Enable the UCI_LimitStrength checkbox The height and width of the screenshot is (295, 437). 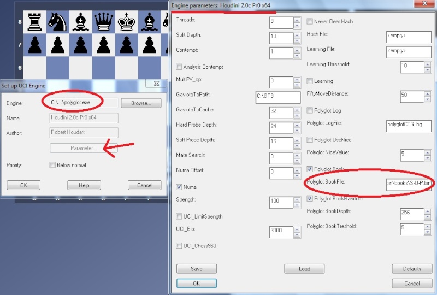[179, 216]
